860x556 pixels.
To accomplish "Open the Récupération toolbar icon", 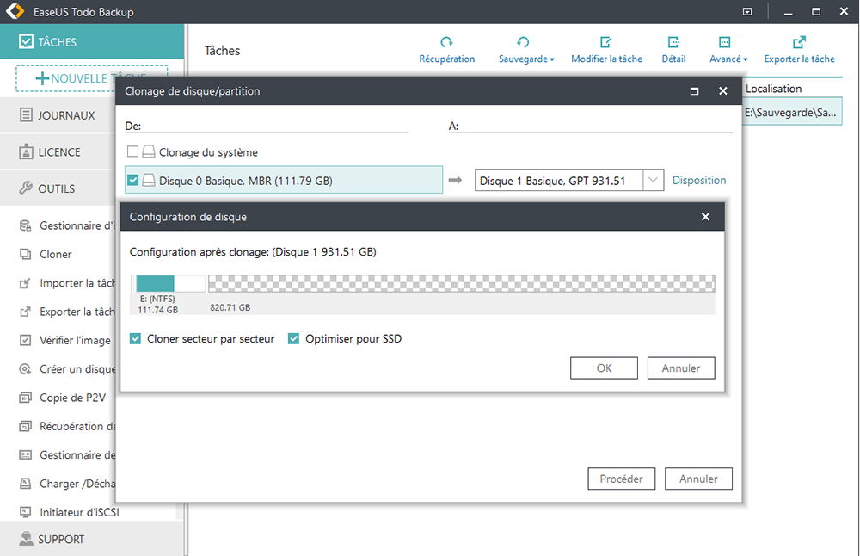I will (x=447, y=50).
